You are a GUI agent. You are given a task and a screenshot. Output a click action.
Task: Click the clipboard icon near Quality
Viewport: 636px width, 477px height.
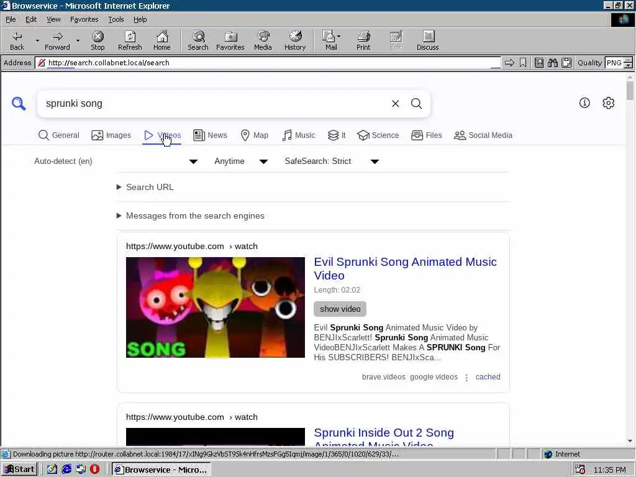tap(566, 63)
